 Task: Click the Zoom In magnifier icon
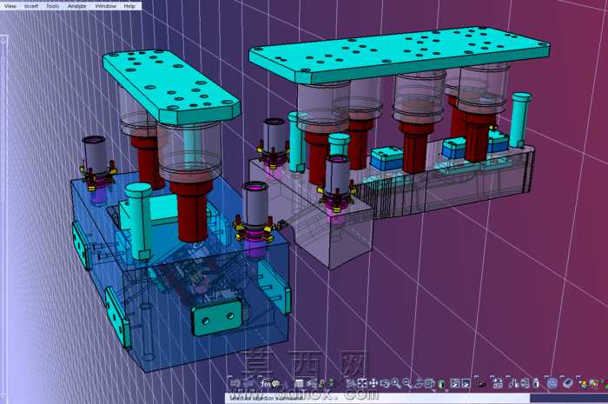(x=396, y=383)
